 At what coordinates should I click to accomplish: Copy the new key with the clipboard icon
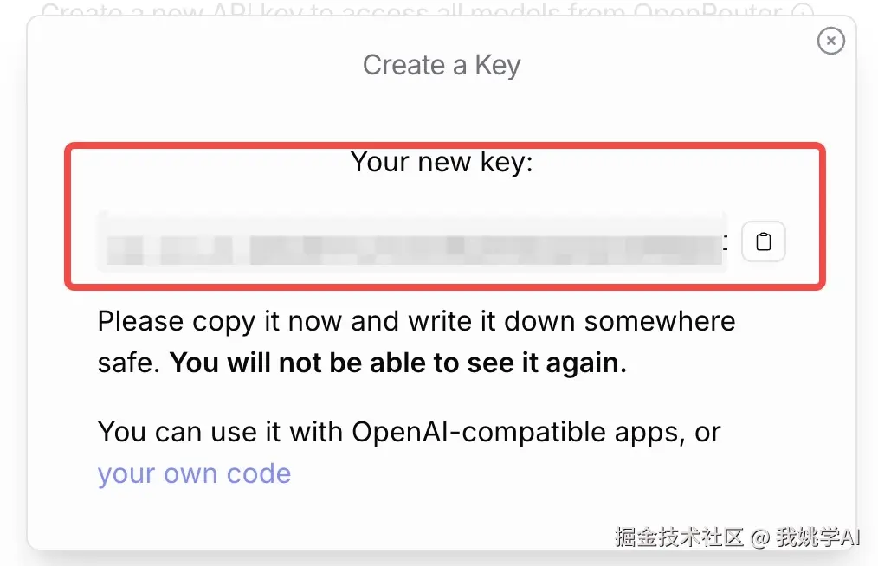tap(763, 241)
